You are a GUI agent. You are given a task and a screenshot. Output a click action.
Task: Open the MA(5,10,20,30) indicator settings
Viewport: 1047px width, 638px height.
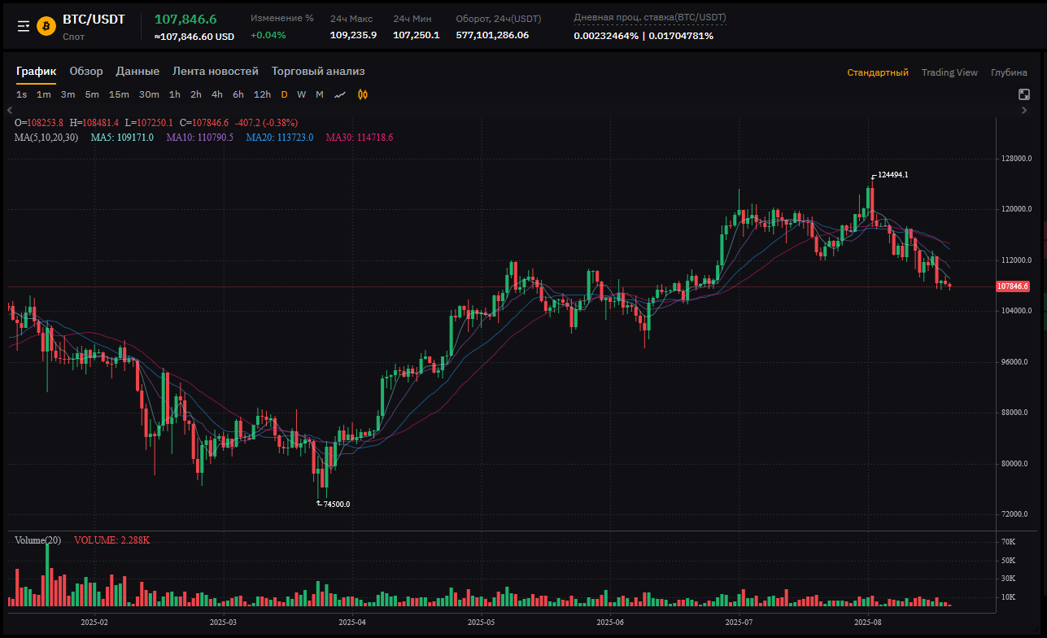coord(46,138)
